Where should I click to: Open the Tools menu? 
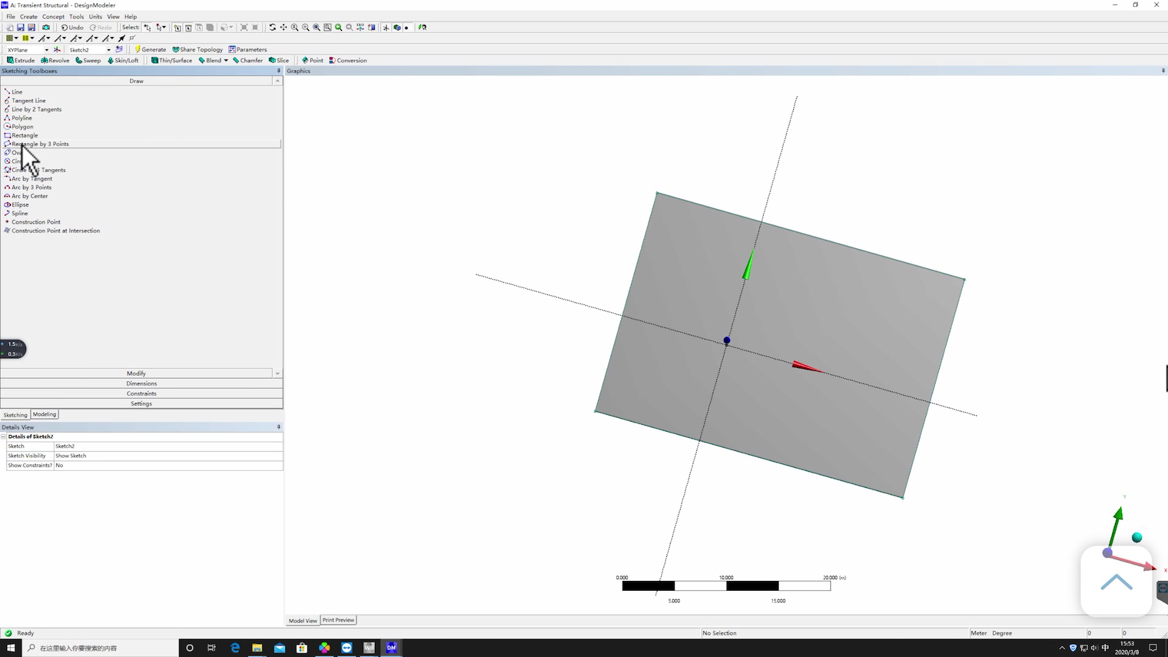[x=76, y=16]
